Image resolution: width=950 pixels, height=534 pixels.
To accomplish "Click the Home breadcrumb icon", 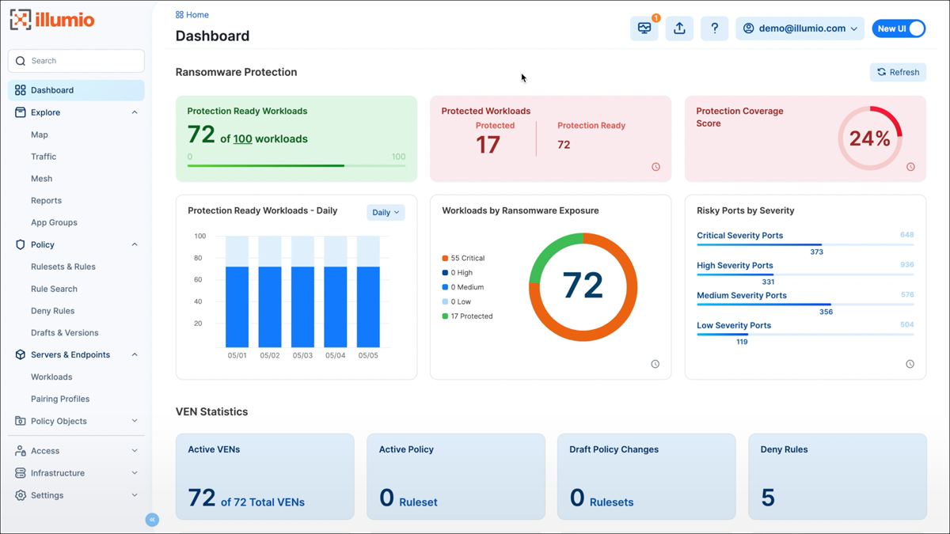I will click(x=180, y=14).
